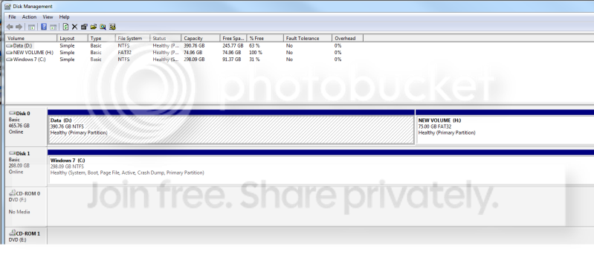
Task: Click the Disk 1 disk icon
Action: click(12, 153)
